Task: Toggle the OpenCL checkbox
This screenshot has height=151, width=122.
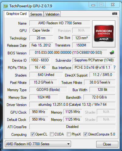Action: (x=32, y=134)
